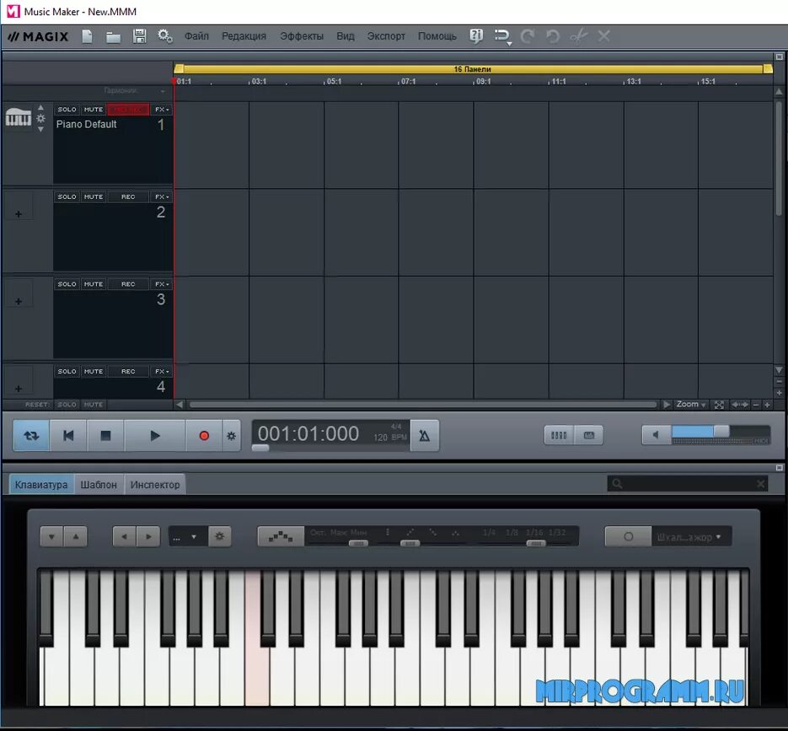
Task: Save the project with the floppy disk icon
Action: pos(139,36)
